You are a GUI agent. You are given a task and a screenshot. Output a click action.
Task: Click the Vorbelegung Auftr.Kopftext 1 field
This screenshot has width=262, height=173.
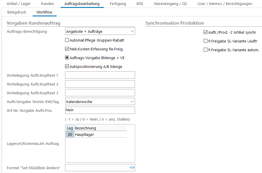point(100,75)
